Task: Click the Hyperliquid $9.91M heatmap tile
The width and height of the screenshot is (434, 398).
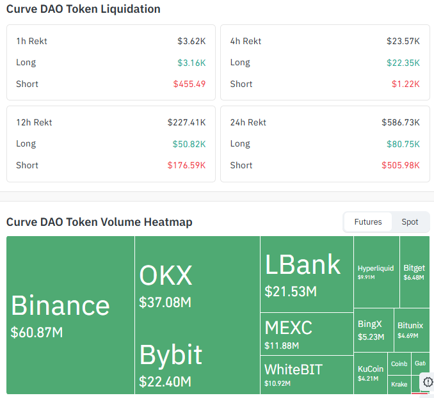Action: 376,272
